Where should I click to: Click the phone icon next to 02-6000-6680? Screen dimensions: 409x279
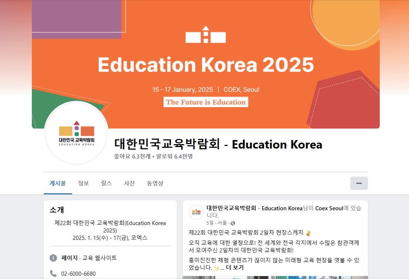[x=53, y=273]
